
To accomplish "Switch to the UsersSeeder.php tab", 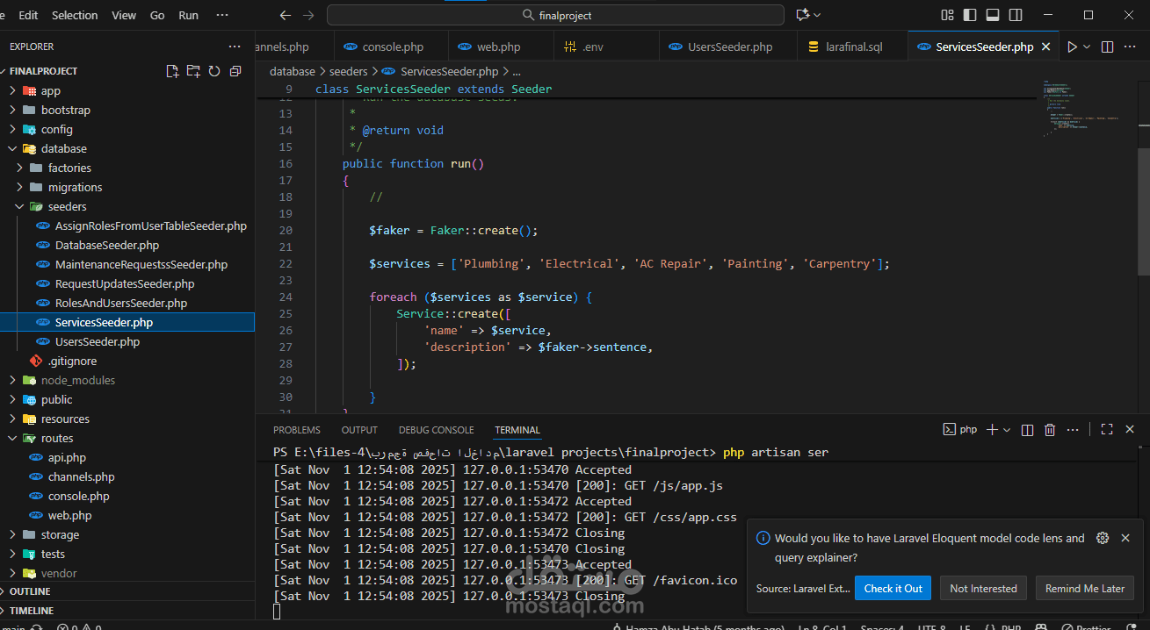I will click(729, 47).
